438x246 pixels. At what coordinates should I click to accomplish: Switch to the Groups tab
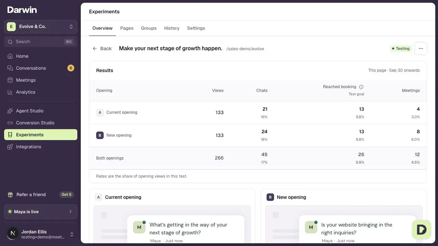(149, 28)
